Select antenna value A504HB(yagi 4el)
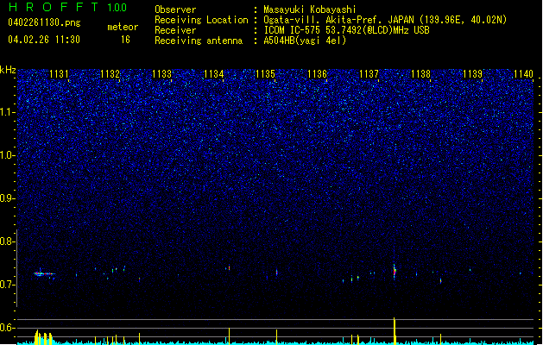The width and height of the screenshot is (543, 345). pyautogui.click(x=305, y=41)
